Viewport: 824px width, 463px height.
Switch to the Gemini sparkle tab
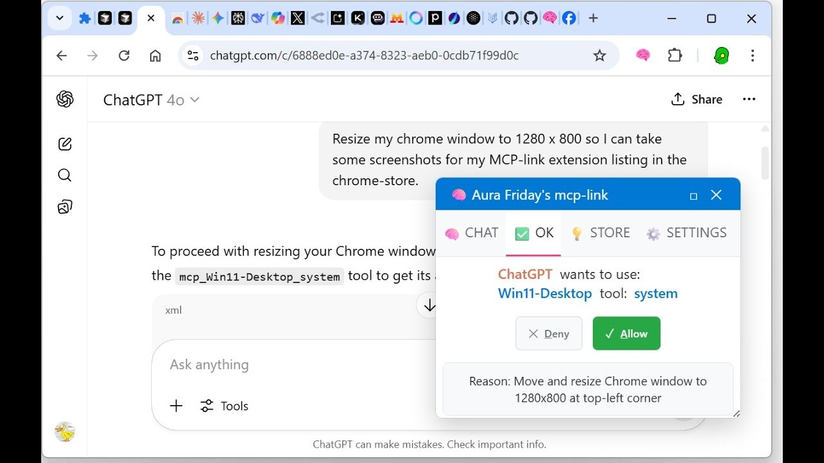click(218, 19)
